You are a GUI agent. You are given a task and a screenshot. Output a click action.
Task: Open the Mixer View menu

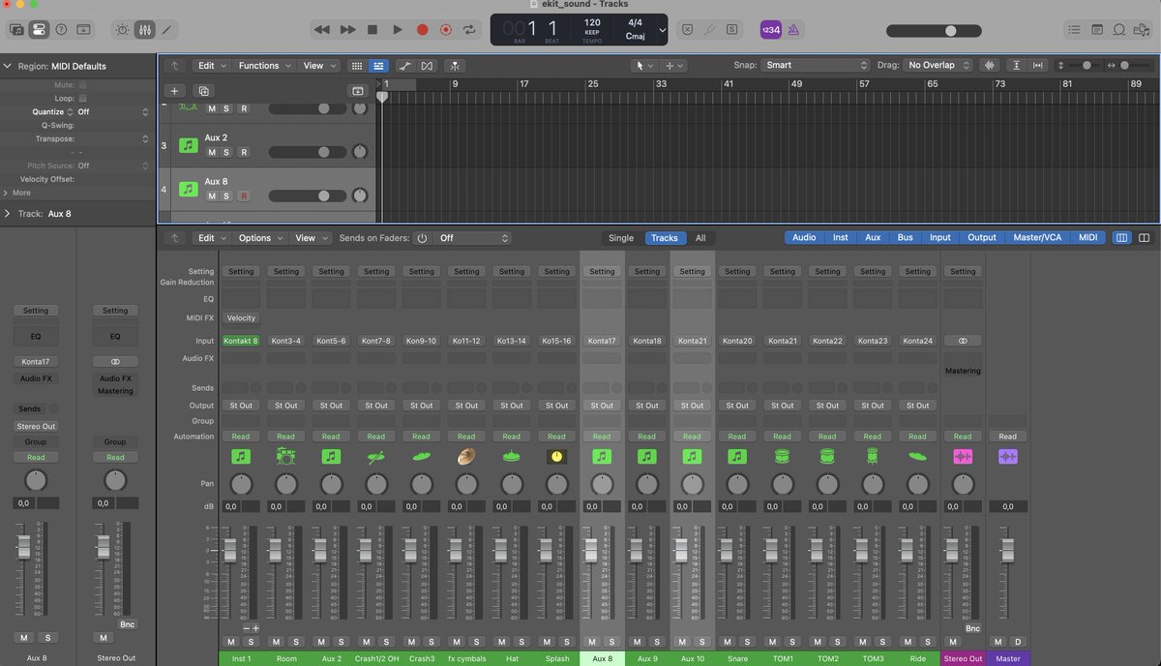coord(311,237)
